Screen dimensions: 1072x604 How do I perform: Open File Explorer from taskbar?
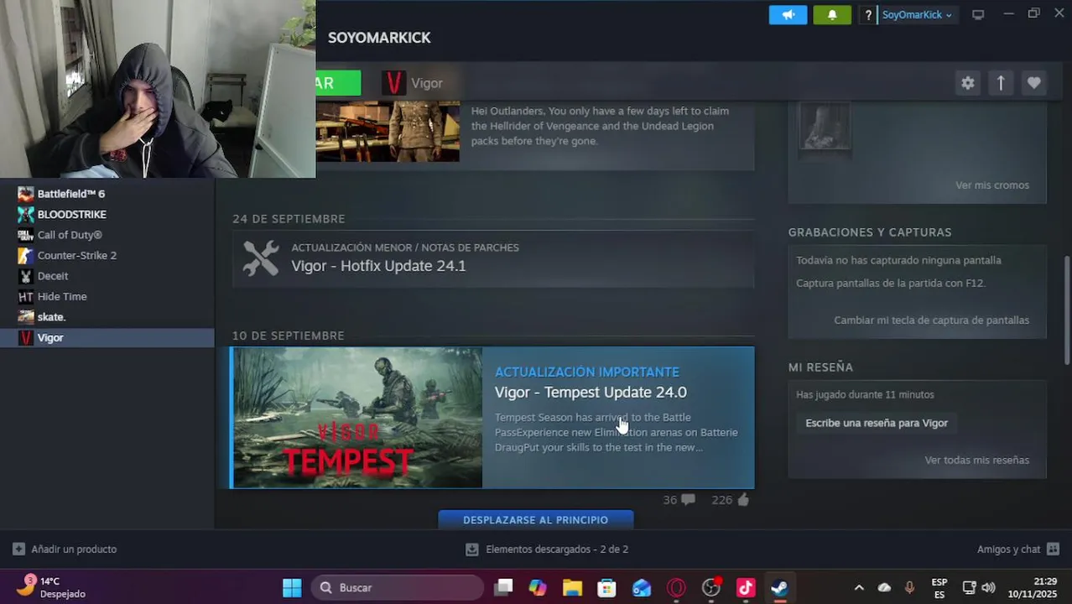point(572,587)
